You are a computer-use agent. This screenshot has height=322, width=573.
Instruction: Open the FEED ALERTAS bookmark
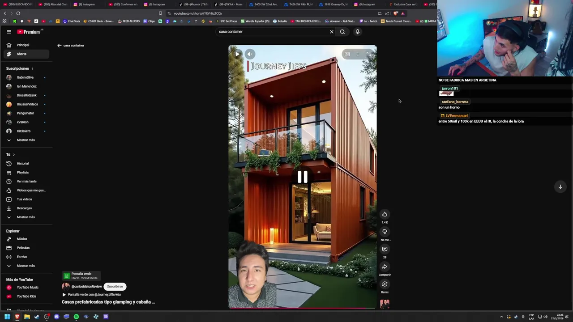(x=128, y=21)
